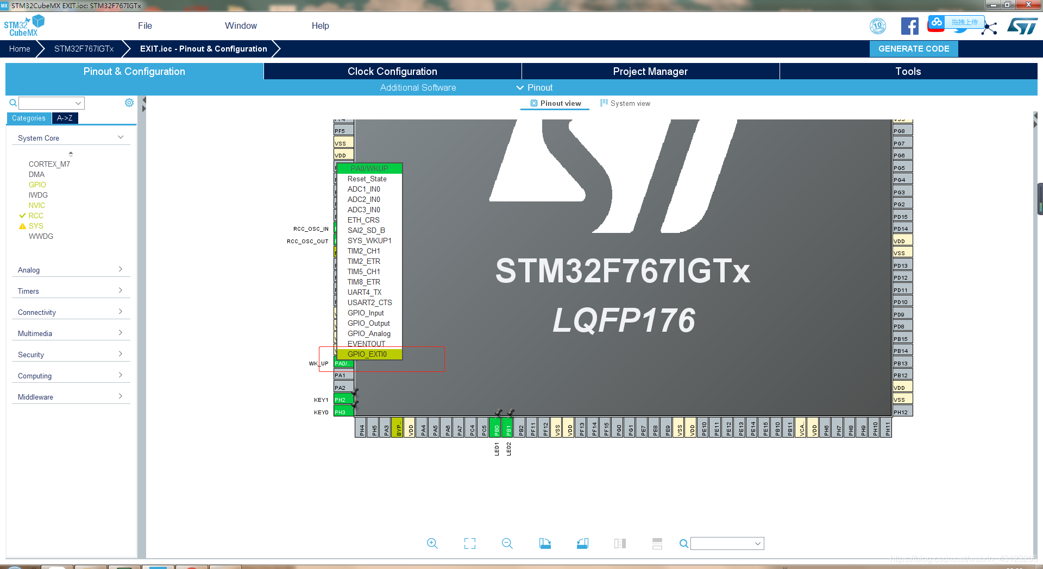Collapse the System Core category
Viewport: 1043px width, 569px height.
click(121, 137)
